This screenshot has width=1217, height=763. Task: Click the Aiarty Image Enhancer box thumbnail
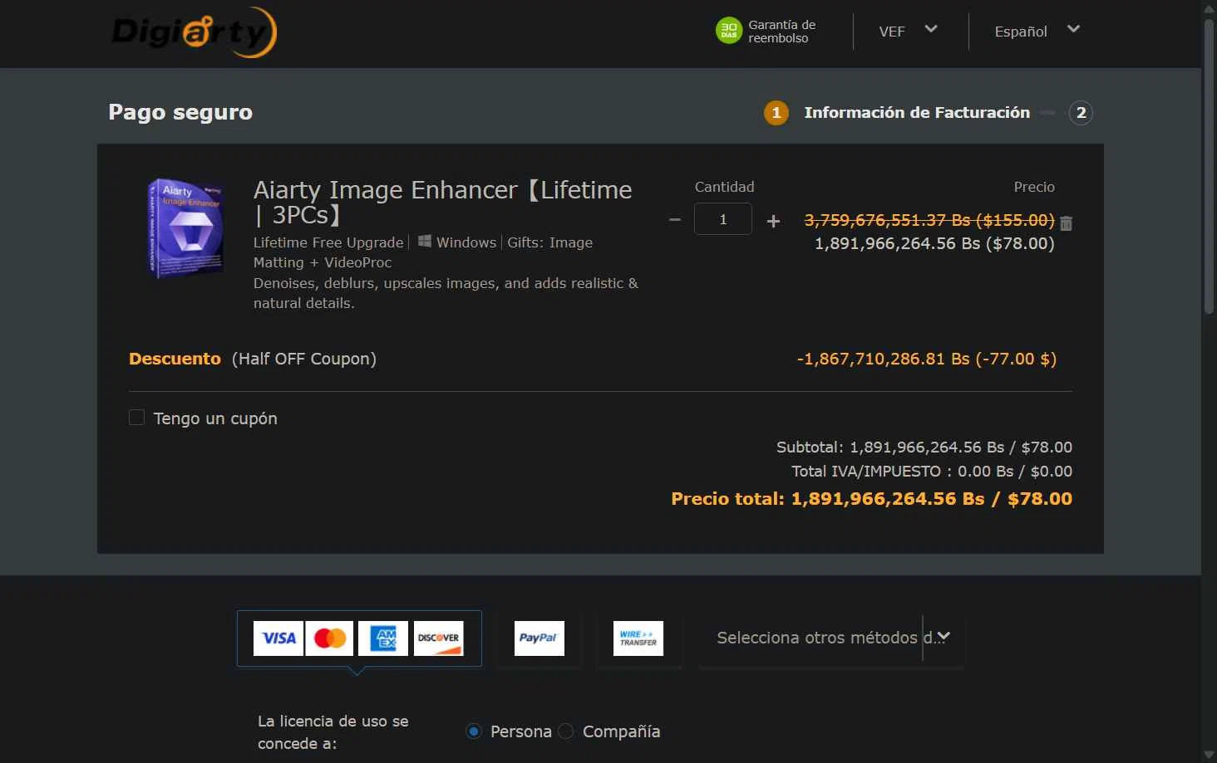186,227
